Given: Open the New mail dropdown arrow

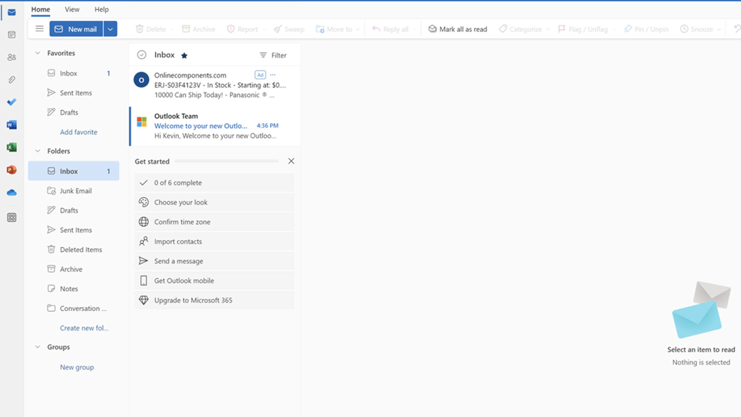Looking at the screenshot, I should pyautogui.click(x=110, y=29).
